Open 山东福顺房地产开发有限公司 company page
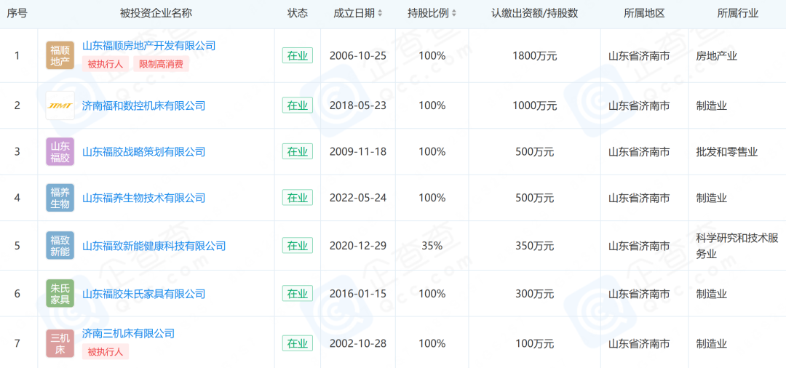The height and width of the screenshot is (368, 786). coord(149,46)
